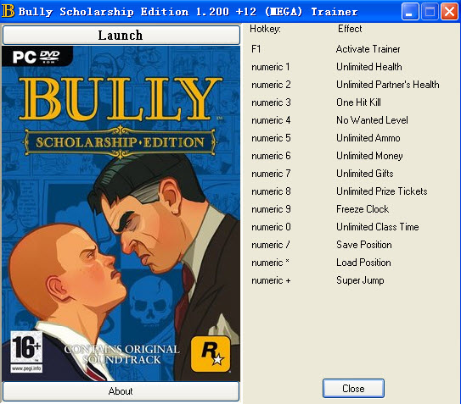Click the Freeze Clock effect text

click(x=363, y=209)
